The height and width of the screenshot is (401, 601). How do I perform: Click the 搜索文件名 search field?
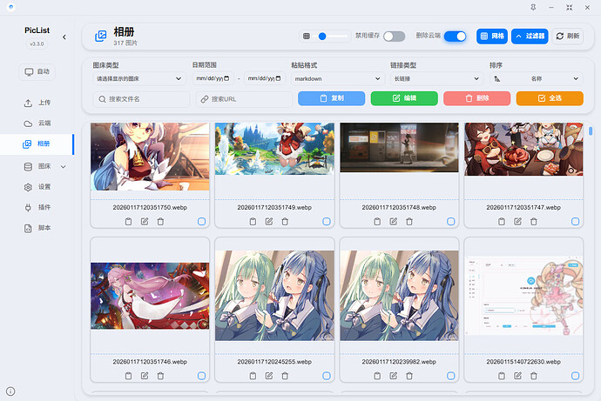[x=142, y=99]
